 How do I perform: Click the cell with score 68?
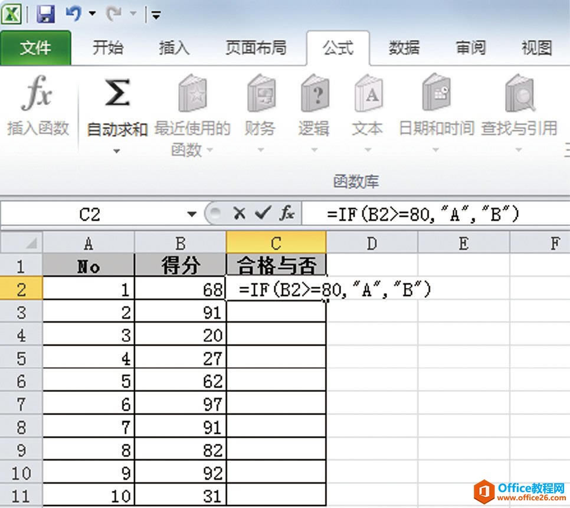pos(181,289)
